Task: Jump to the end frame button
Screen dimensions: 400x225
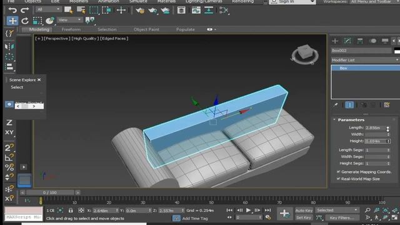Action: coord(267,210)
